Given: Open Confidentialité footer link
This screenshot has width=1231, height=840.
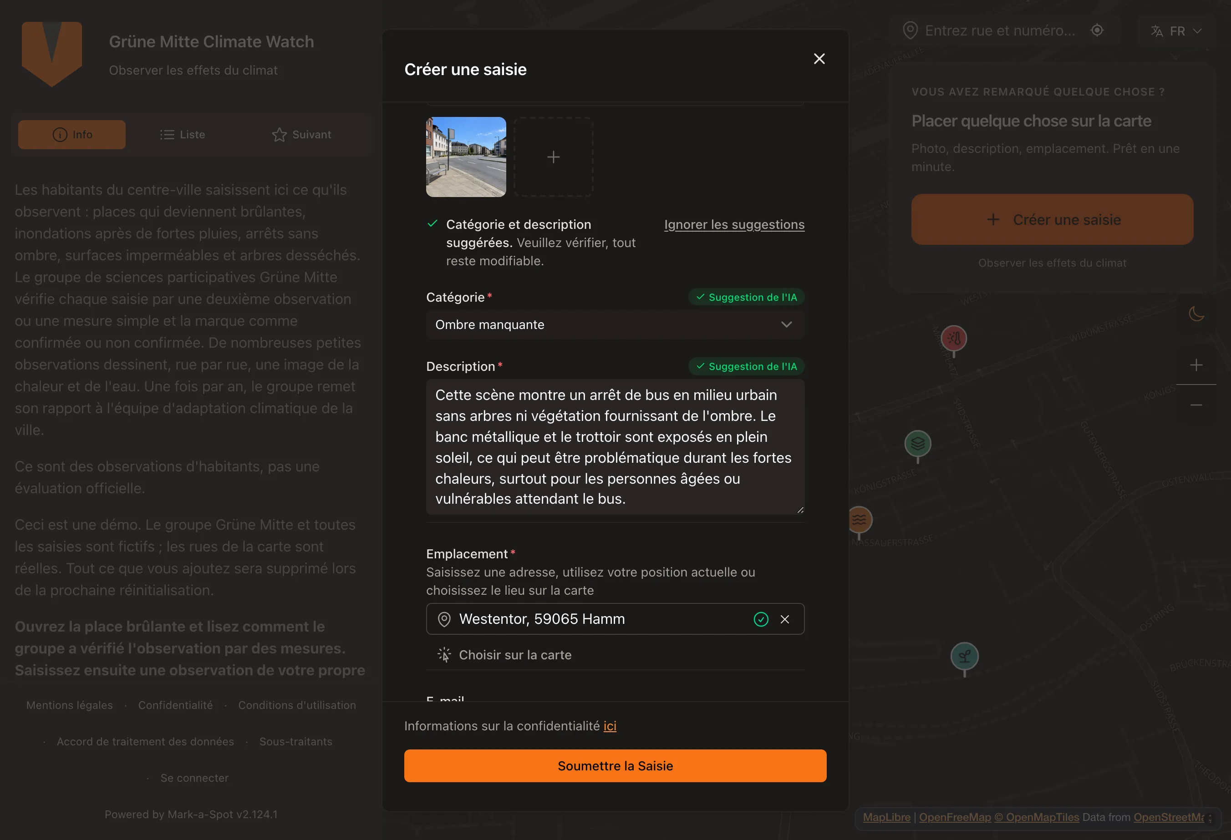Looking at the screenshot, I should pos(175,705).
